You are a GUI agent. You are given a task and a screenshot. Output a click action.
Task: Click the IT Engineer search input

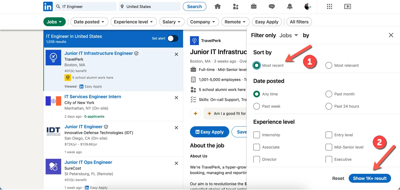[86, 6]
